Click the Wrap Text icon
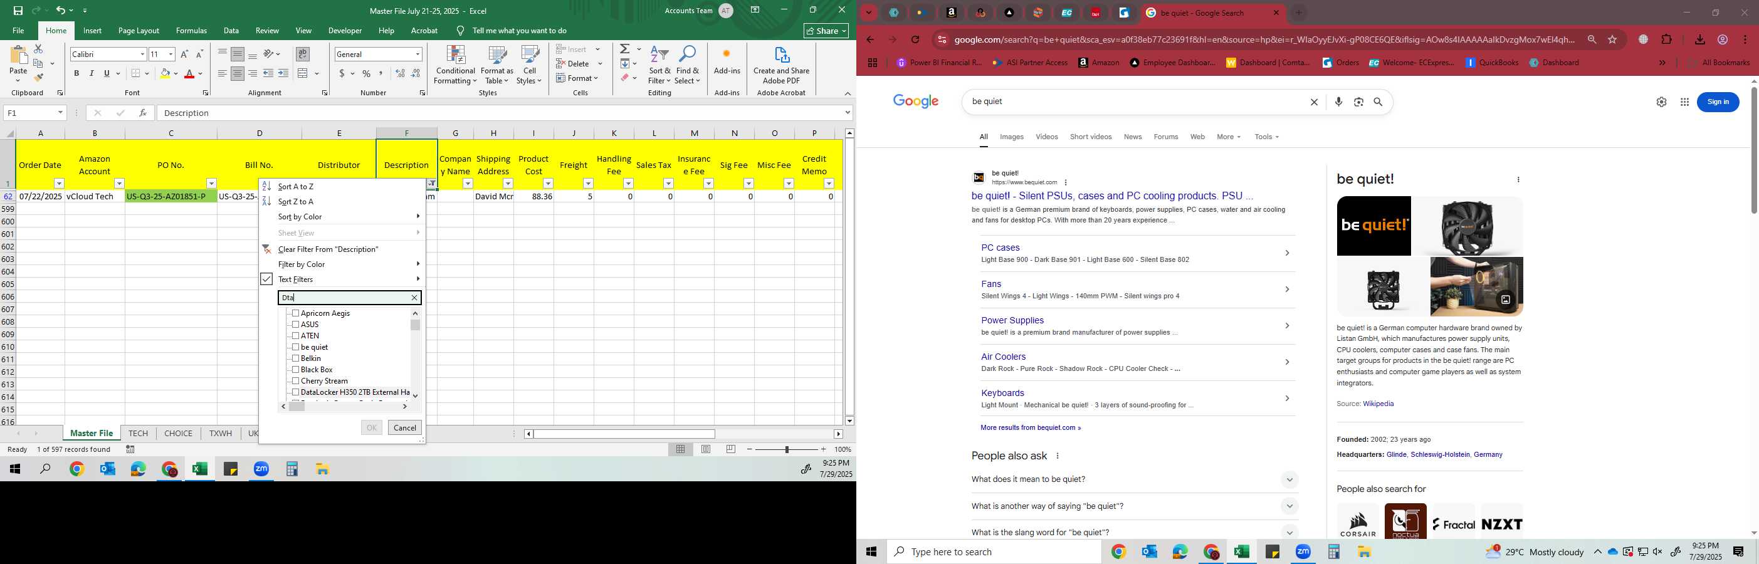The width and height of the screenshot is (1759, 564). pyautogui.click(x=303, y=54)
